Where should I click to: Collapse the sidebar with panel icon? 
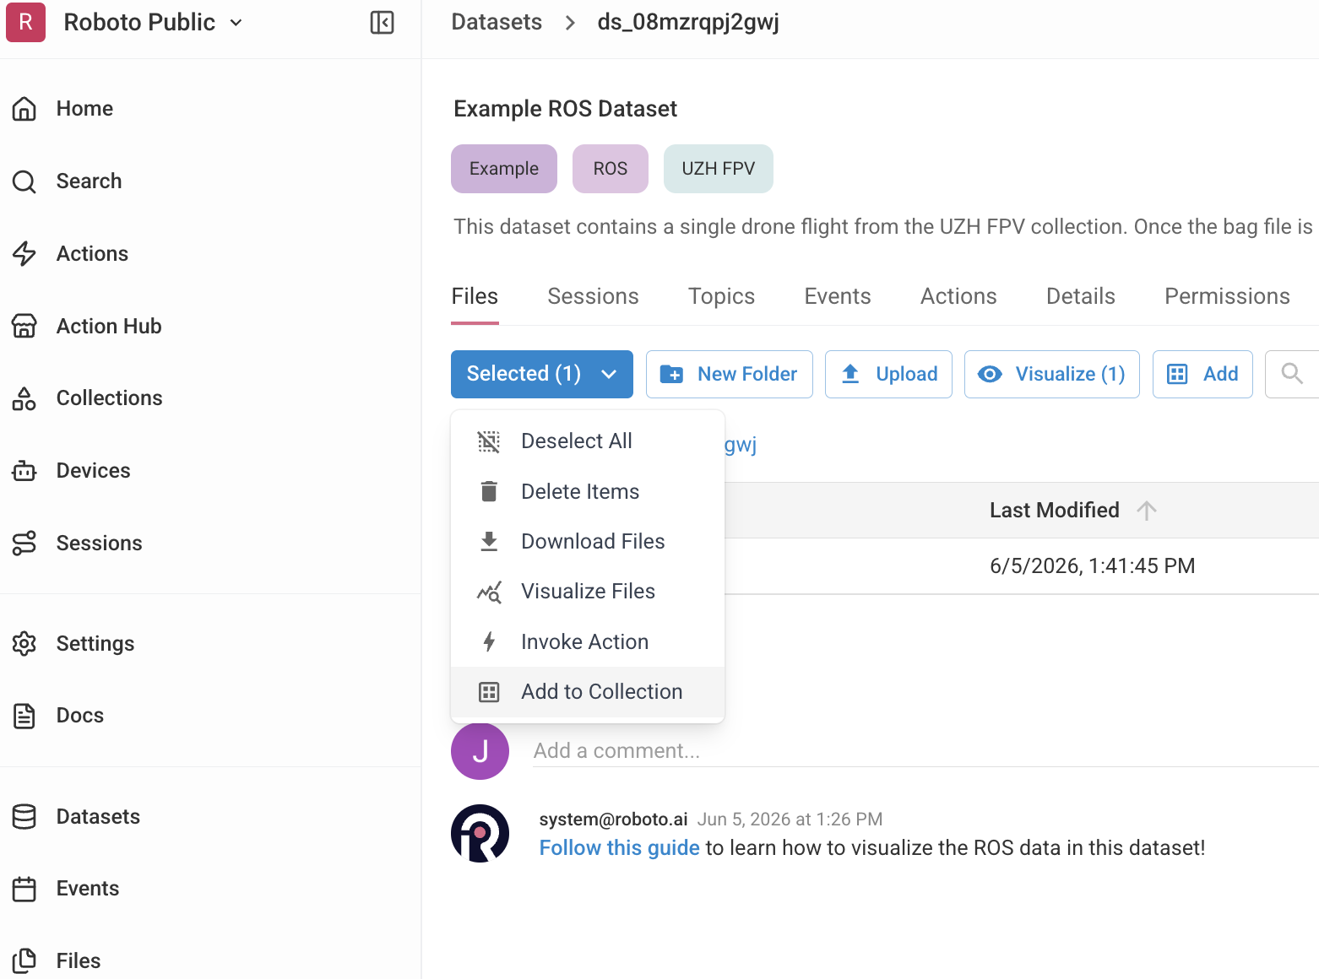point(383,22)
